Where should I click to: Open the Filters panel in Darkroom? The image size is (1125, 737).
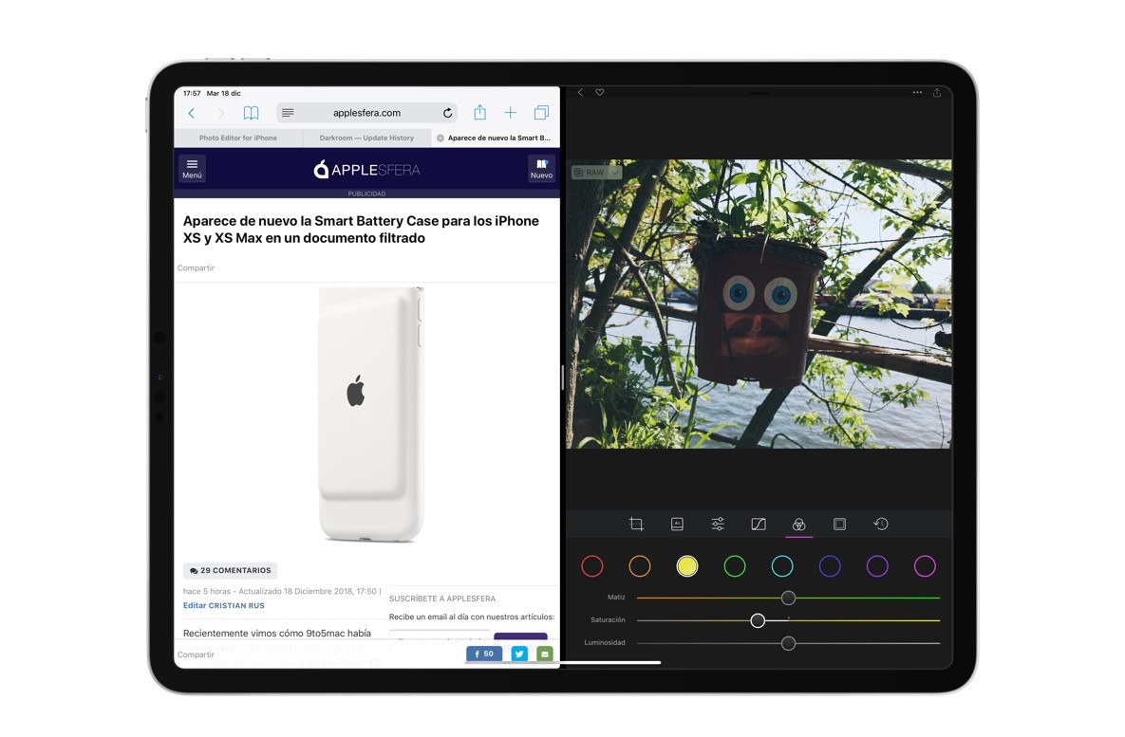677,523
